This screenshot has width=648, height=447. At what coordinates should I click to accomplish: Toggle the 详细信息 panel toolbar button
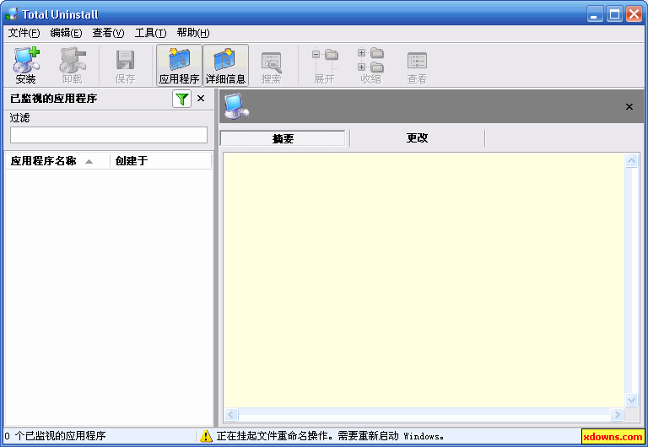[x=225, y=65]
